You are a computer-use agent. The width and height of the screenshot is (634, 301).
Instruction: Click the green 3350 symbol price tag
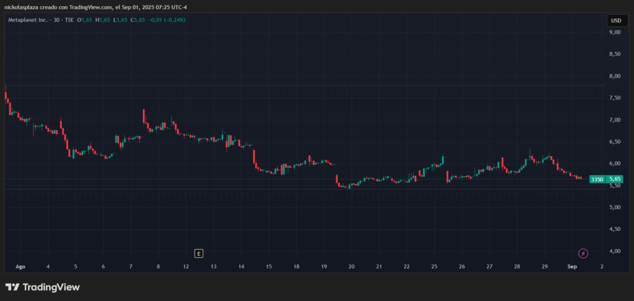point(597,179)
